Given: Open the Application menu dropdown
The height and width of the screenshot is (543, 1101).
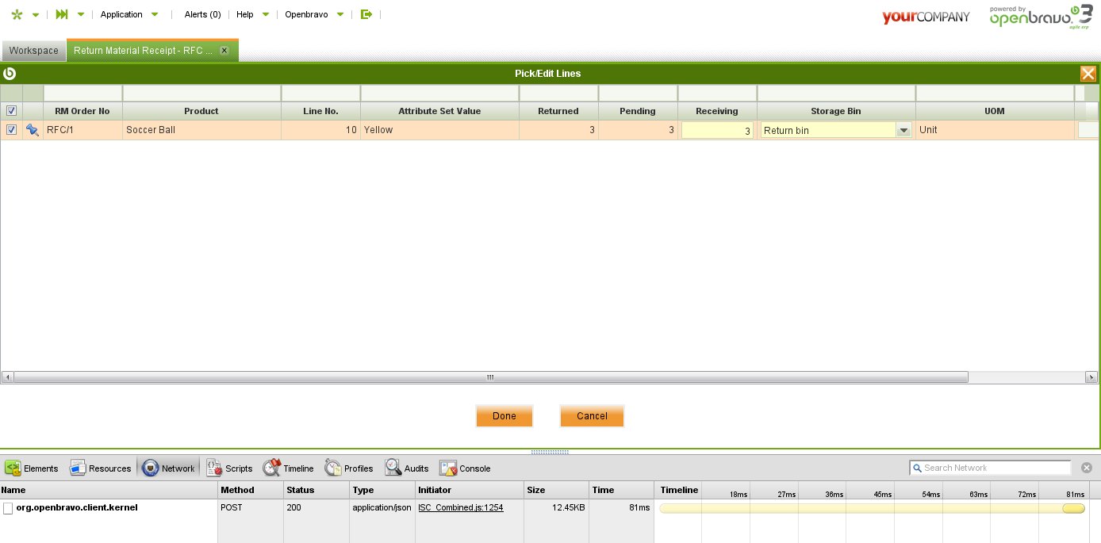Looking at the screenshot, I should click(x=129, y=14).
